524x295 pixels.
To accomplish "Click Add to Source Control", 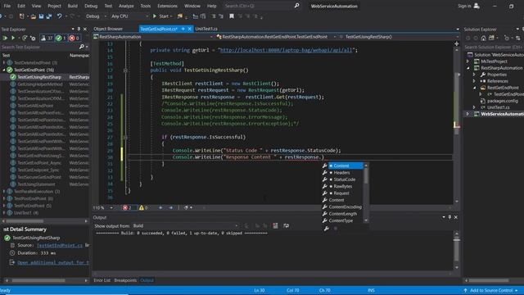I will 491,290.
